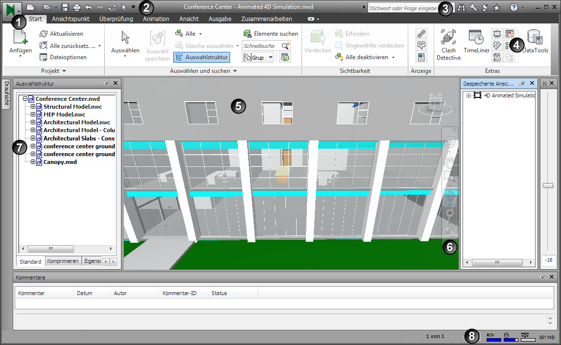Open the Alle deaktivieren dropdown
The image size is (561, 345).
[394, 57]
